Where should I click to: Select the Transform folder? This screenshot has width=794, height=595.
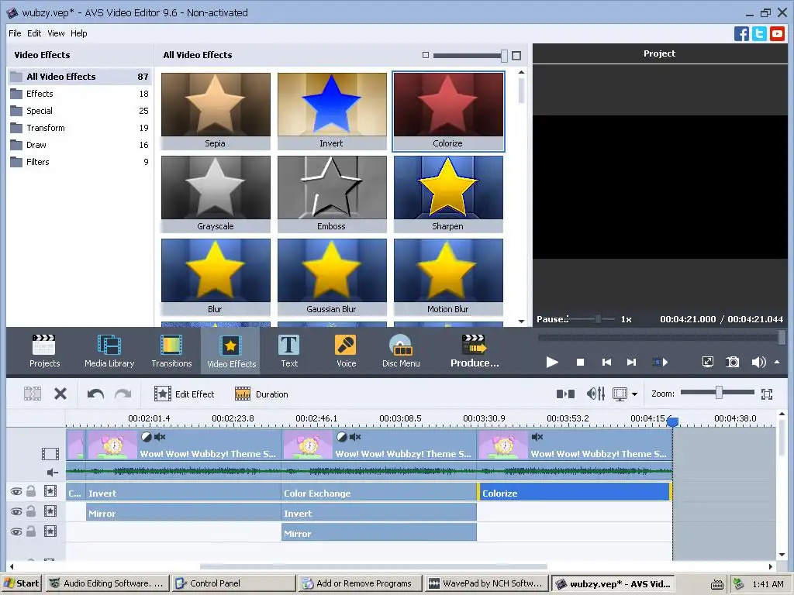point(80,128)
